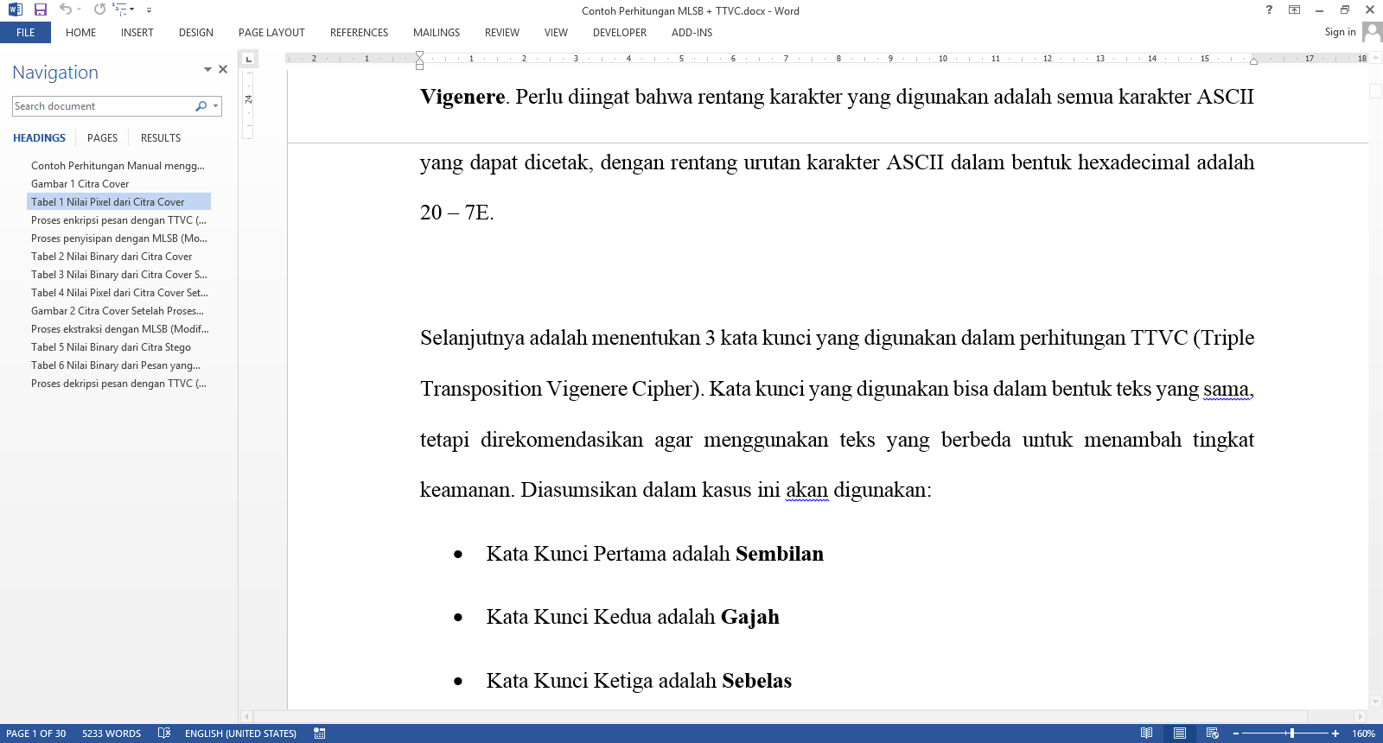
Task: Click the Save icon in quick access toolbar
Action: [x=40, y=10]
